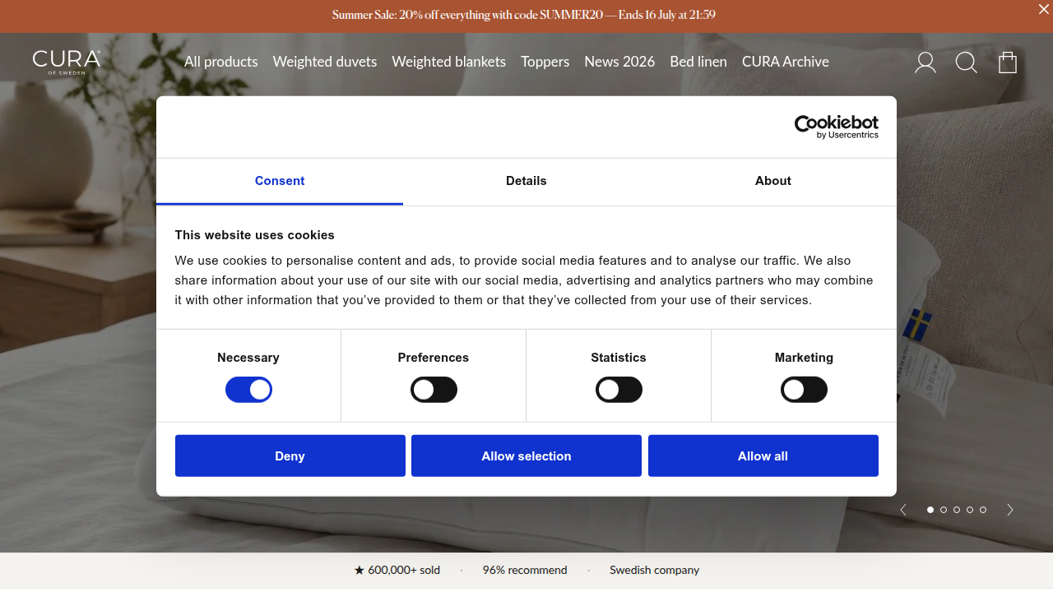This screenshot has height=592, width=1053.
Task: Click the Cookiebot by Usercentrics logo
Action: [x=836, y=127]
